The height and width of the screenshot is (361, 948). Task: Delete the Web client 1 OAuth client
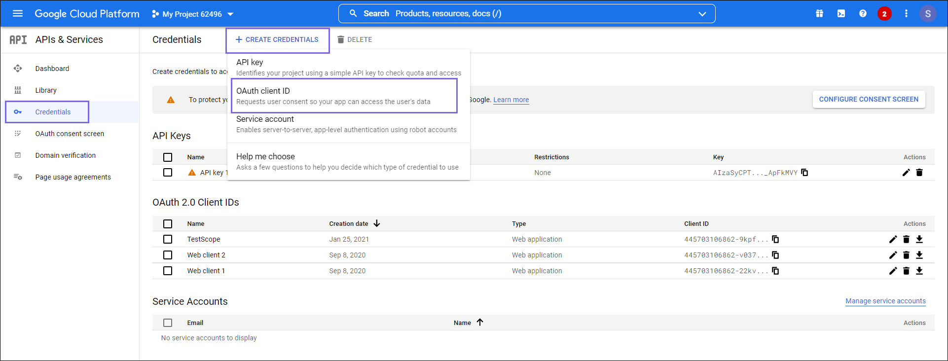click(906, 271)
